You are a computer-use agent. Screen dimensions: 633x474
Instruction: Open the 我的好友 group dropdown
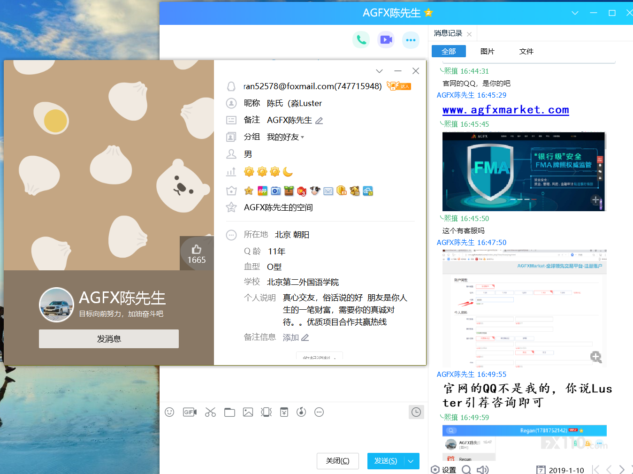(286, 137)
